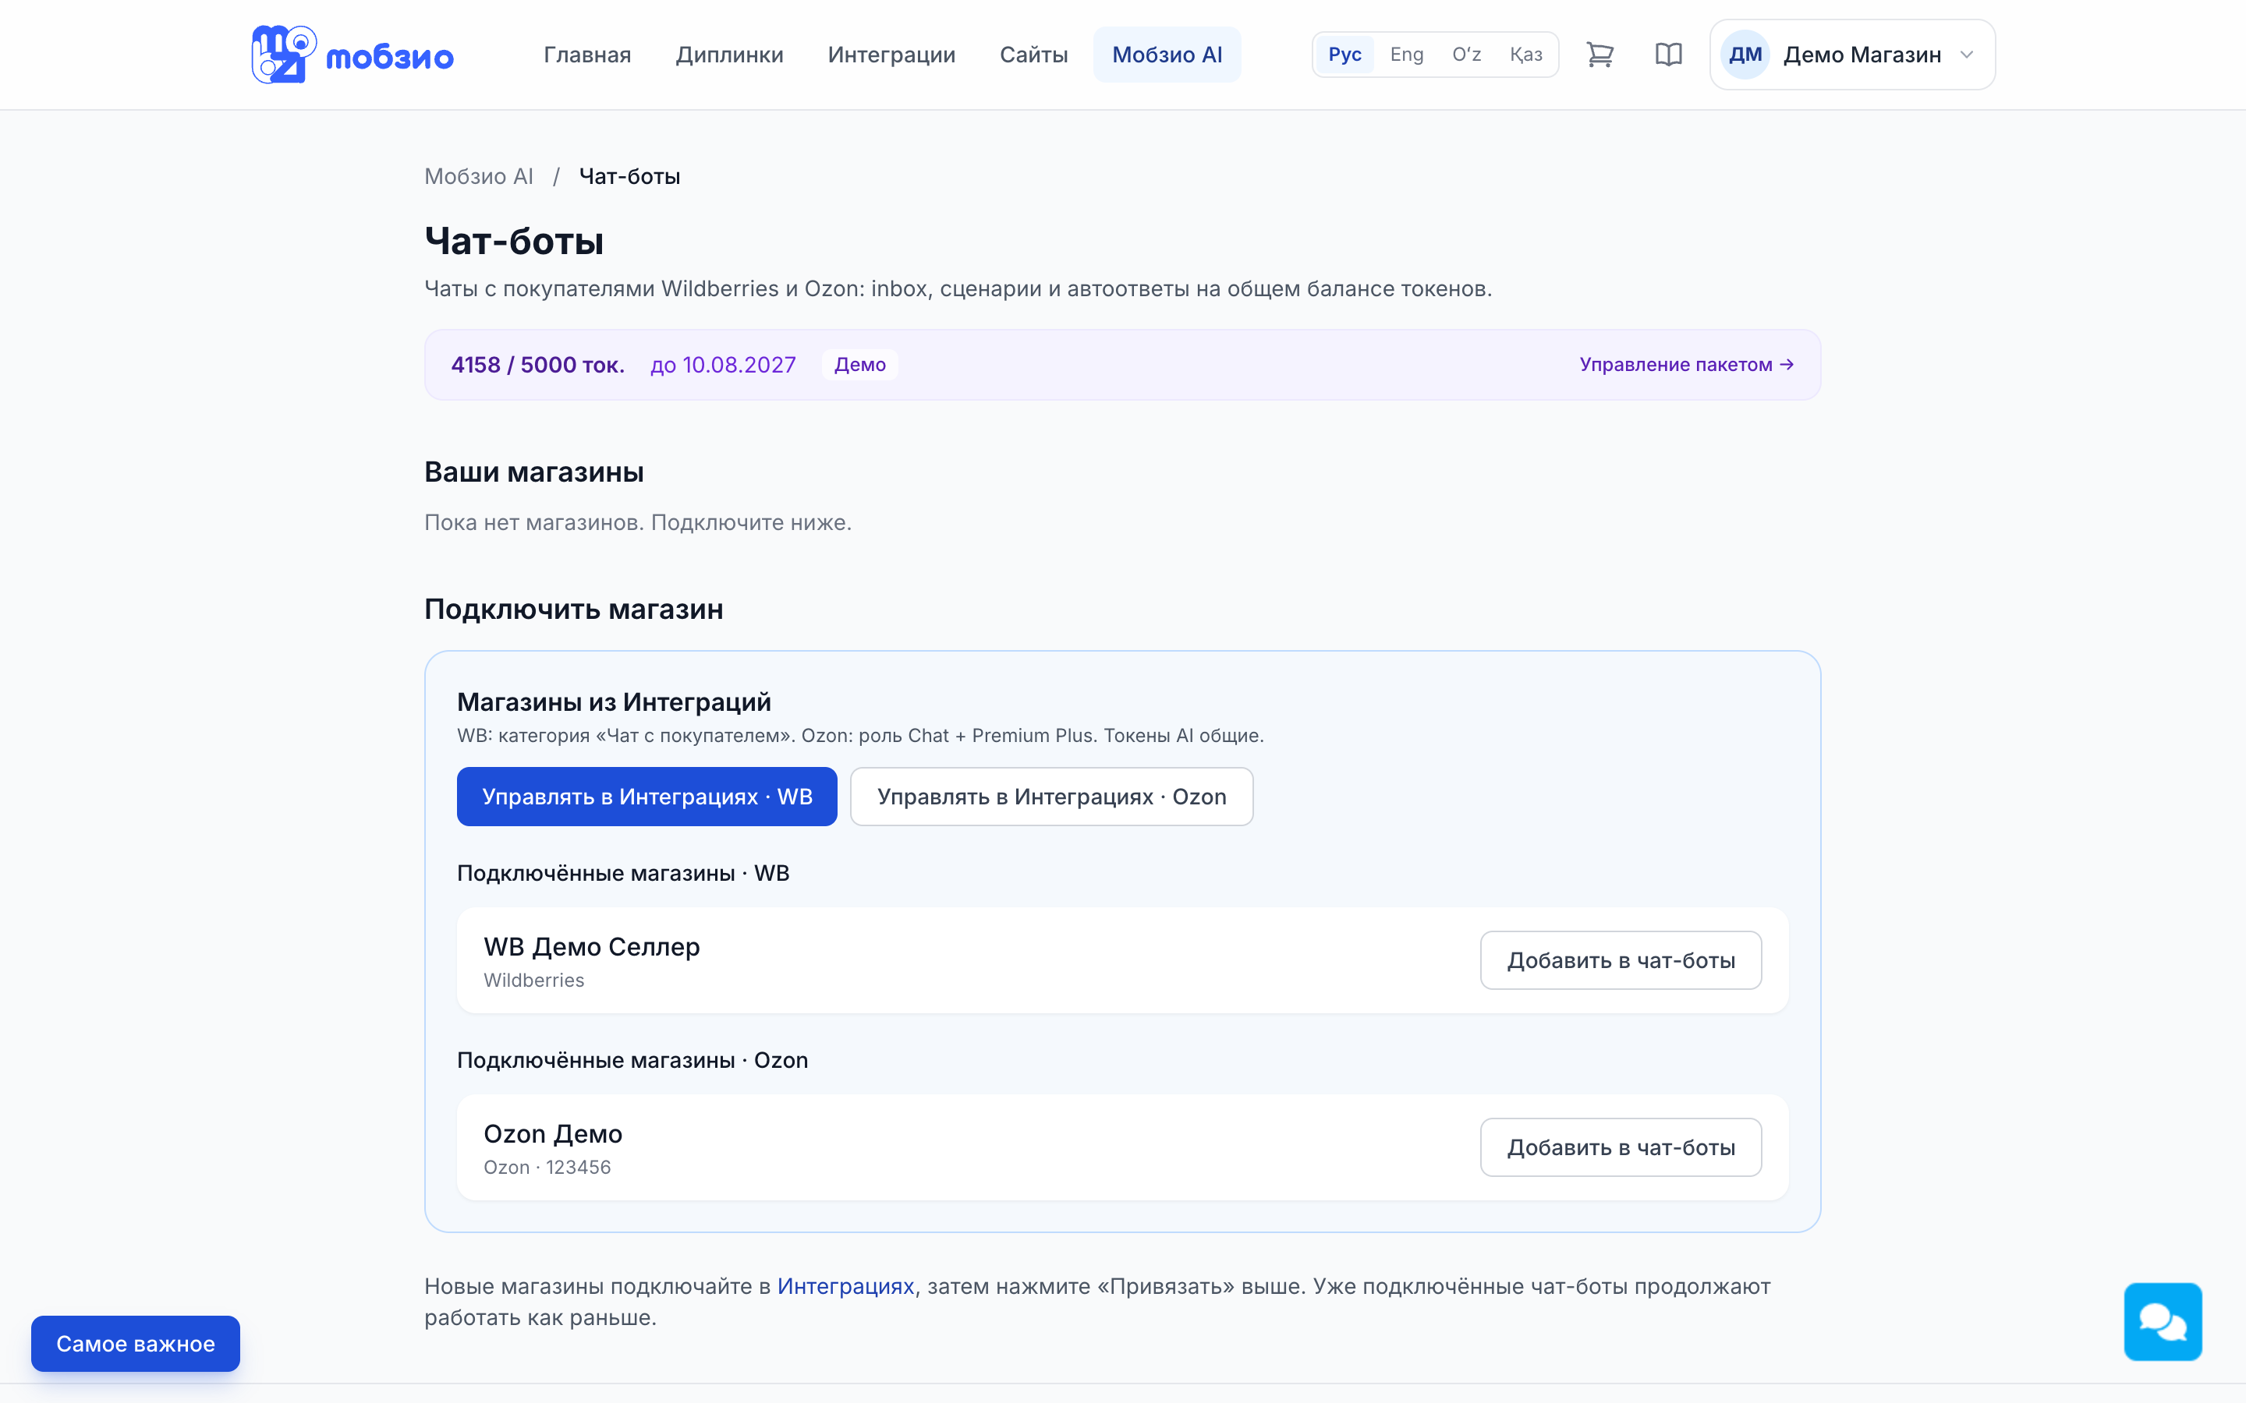Click the Чат-боты breadcrumb text
This screenshot has width=2246, height=1403.
point(629,176)
